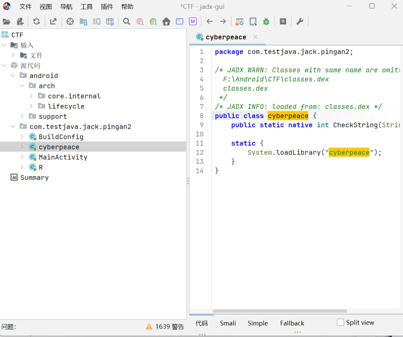Click the home icon in toolbar
This screenshot has height=337, width=403.
click(166, 22)
